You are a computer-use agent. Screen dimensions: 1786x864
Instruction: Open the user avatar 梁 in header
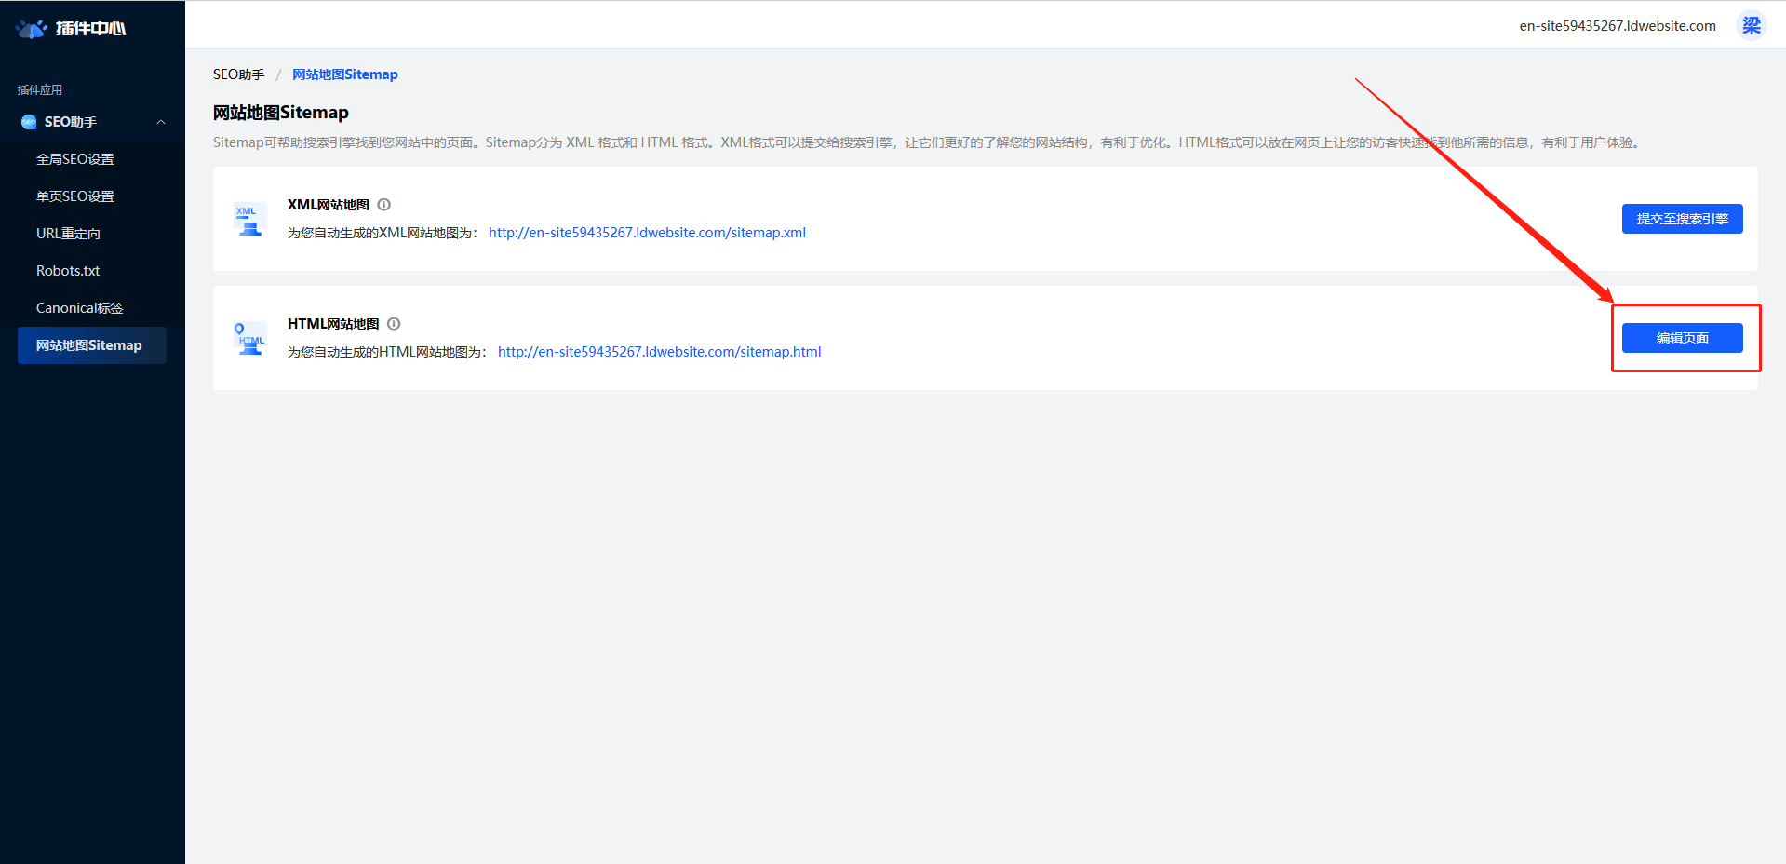tap(1751, 25)
